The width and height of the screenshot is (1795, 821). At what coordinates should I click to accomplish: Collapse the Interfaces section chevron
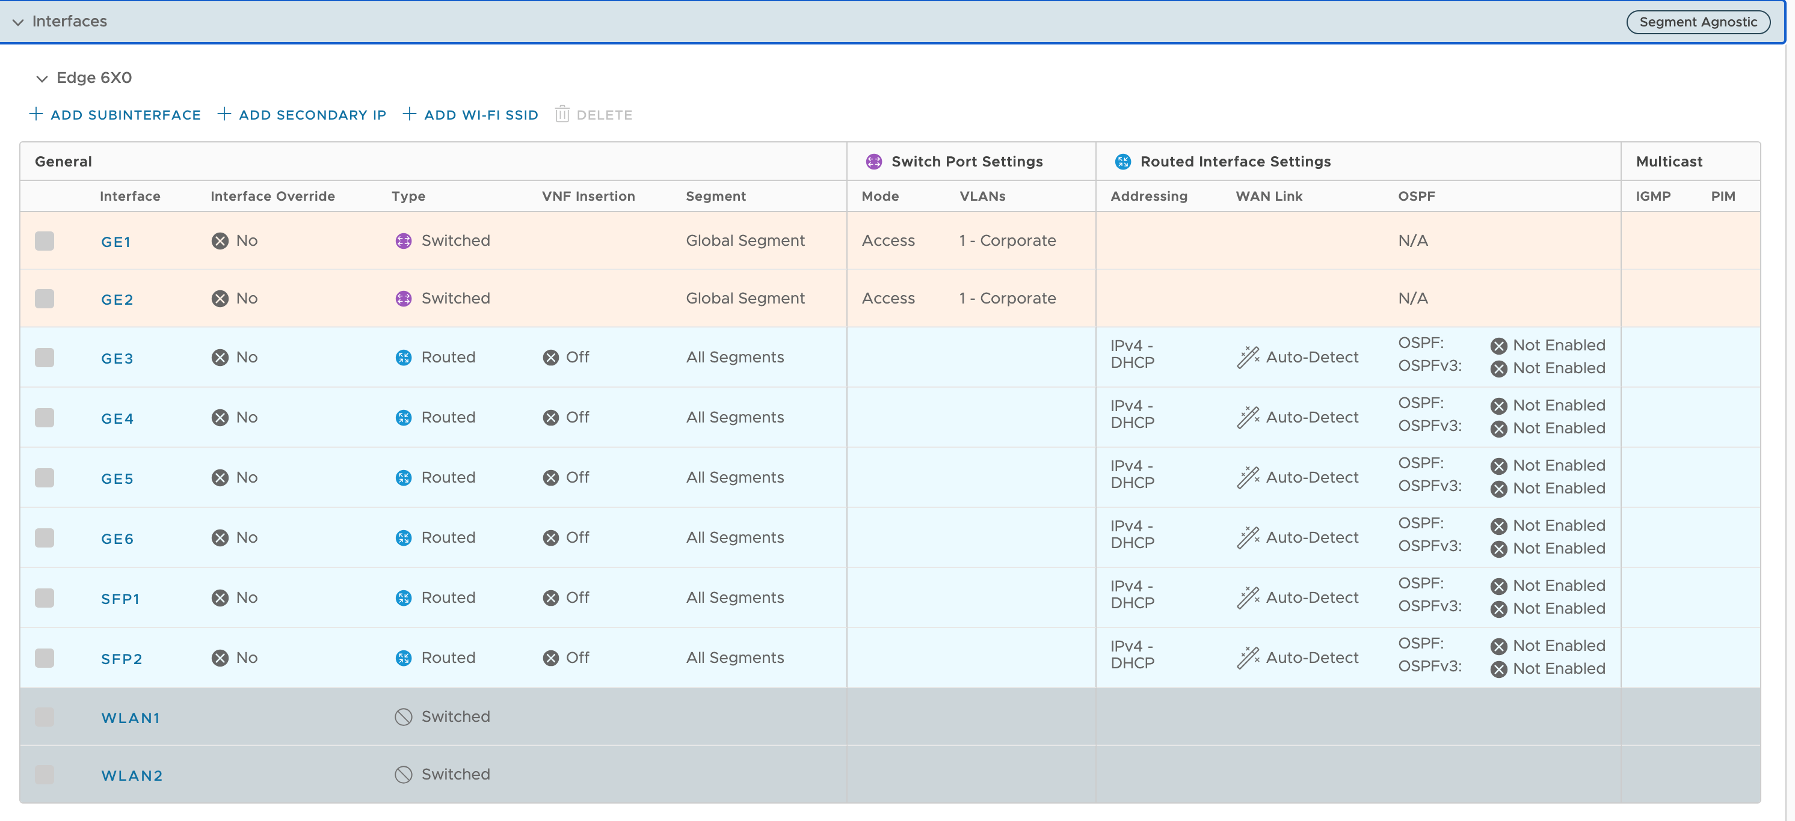18,22
